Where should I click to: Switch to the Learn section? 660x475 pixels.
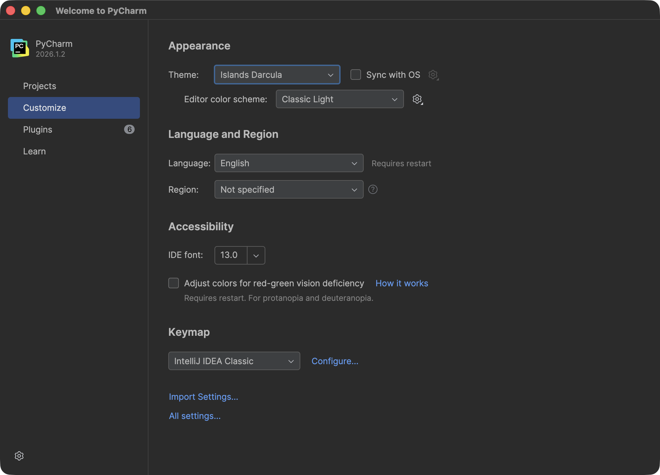tap(74, 151)
